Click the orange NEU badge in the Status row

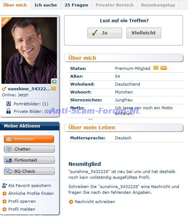(164, 68)
